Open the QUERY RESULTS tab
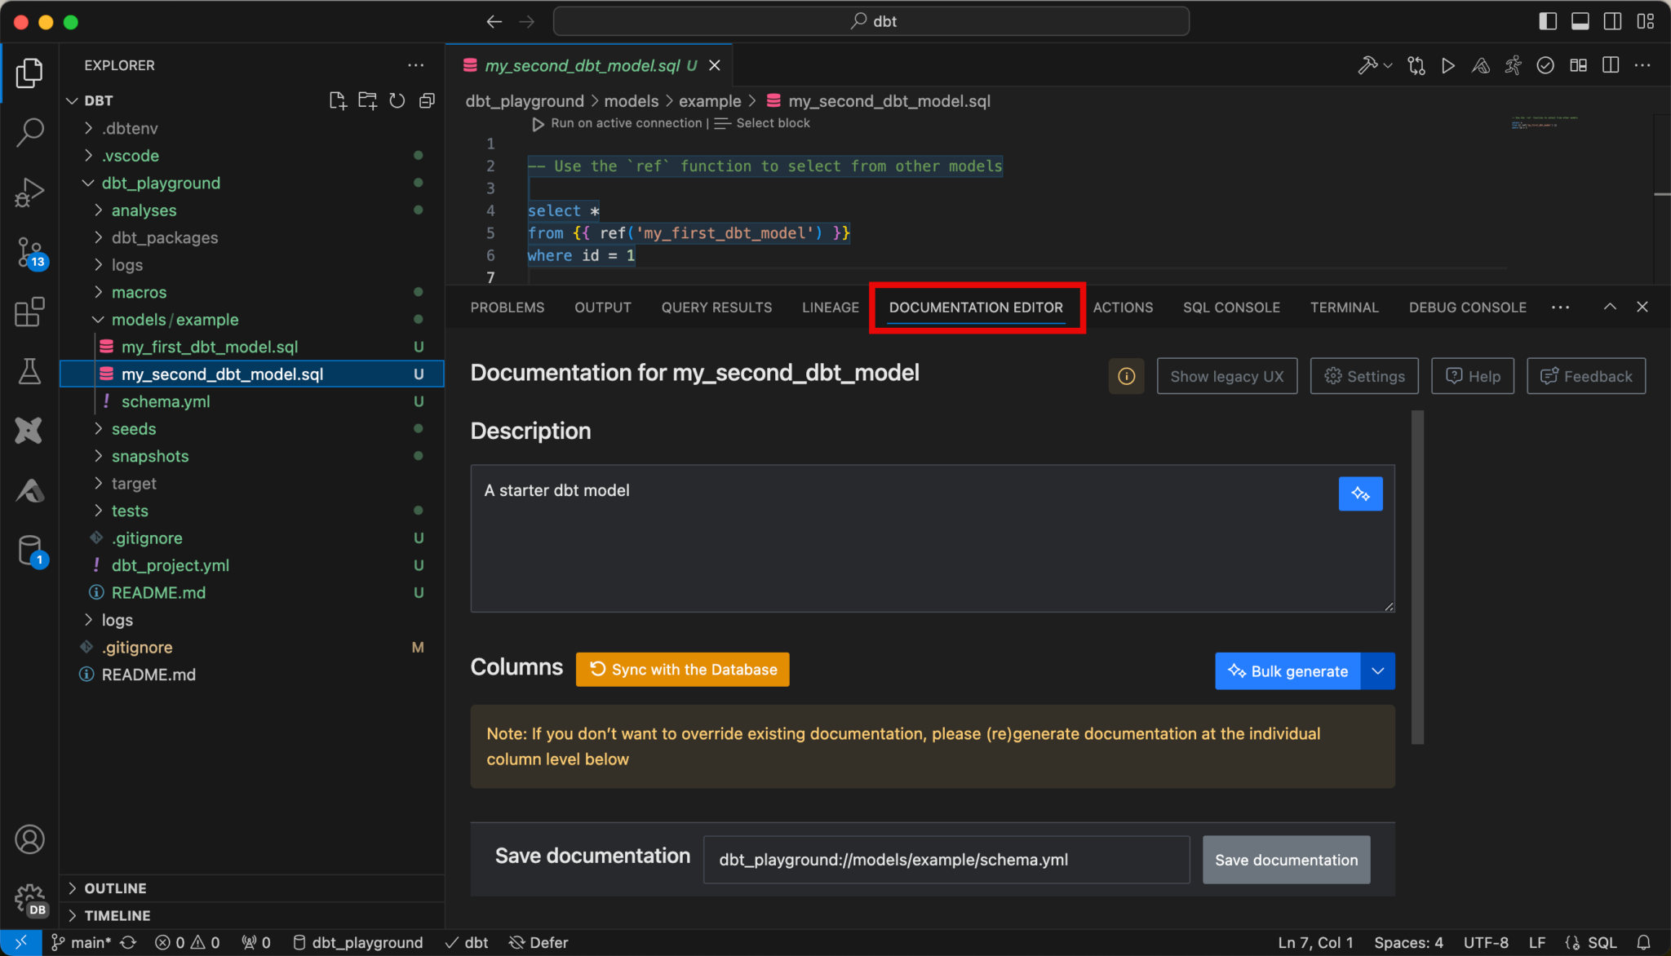Screen dimensions: 1671x956 point(716,307)
